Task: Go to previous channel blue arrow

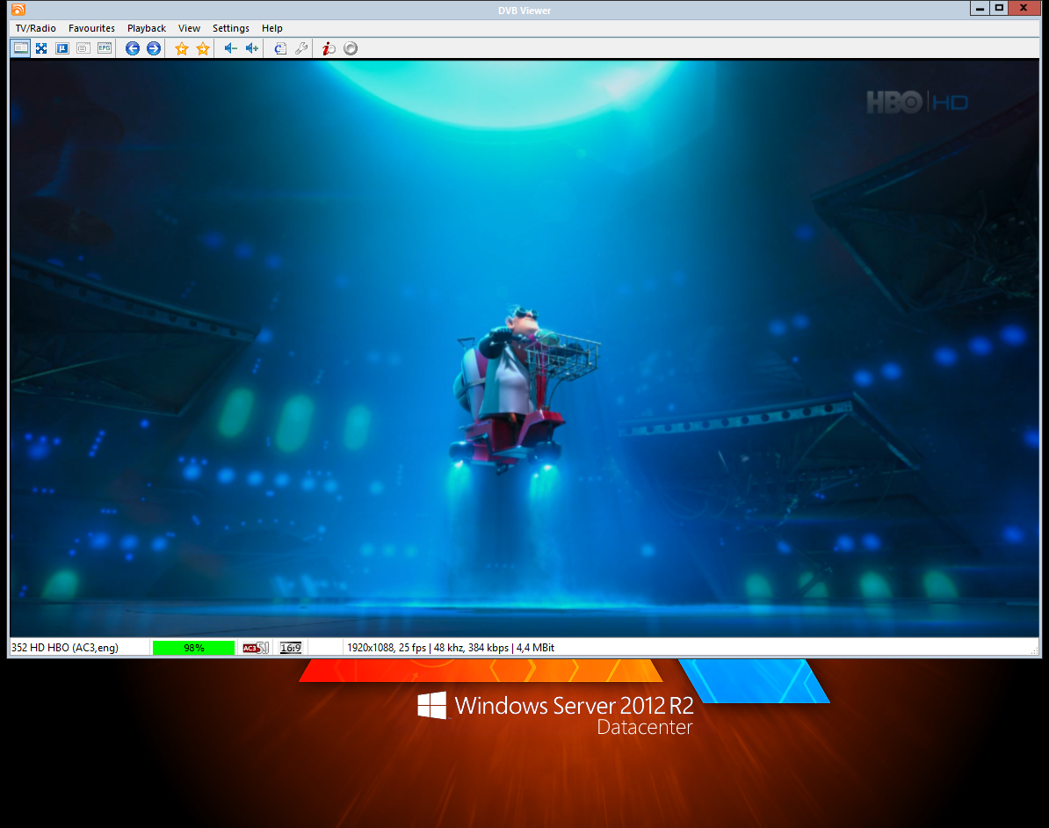Action: pyautogui.click(x=133, y=48)
